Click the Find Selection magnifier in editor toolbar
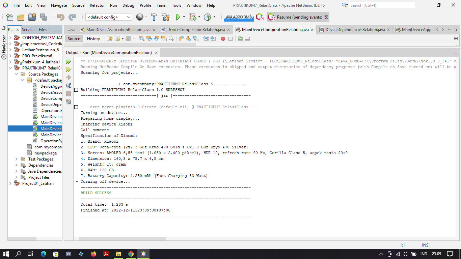 click(142, 39)
